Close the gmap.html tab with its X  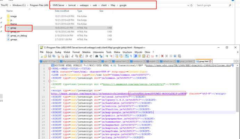click(x=210, y=61)
